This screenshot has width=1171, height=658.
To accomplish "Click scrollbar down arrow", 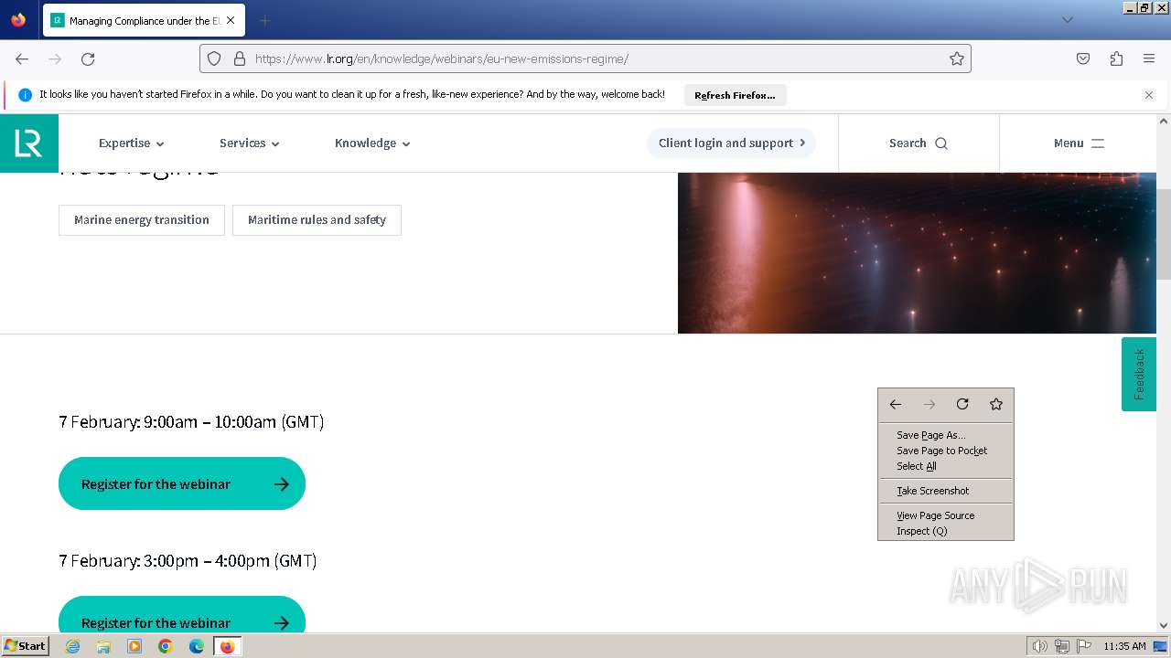I will click(x=1164, y=625).
